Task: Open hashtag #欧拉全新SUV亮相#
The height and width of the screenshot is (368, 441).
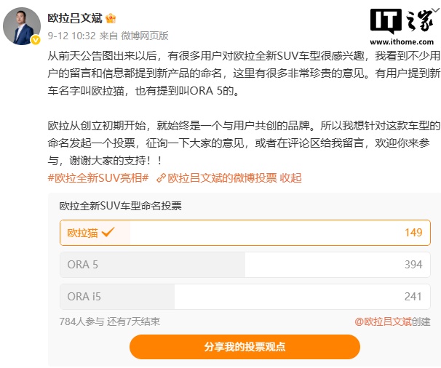Action: coord(98,177)
